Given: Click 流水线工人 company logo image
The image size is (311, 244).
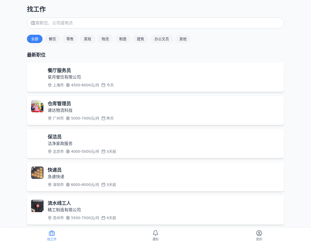Looking at the screenshot, I should pyautogui.click(x=37, y=206).
